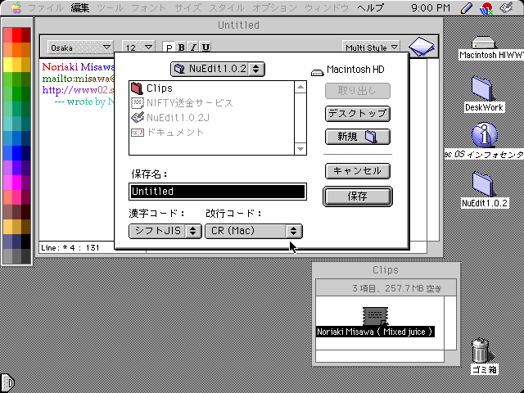Viewport: 524px width, 393px height.
Task: Open the NuEdit1.0.2 folder path popup
Action: (x=218, y=69)
